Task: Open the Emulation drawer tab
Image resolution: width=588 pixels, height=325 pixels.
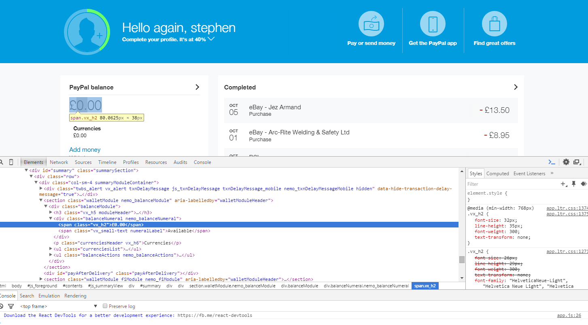Action: [49, 295]
